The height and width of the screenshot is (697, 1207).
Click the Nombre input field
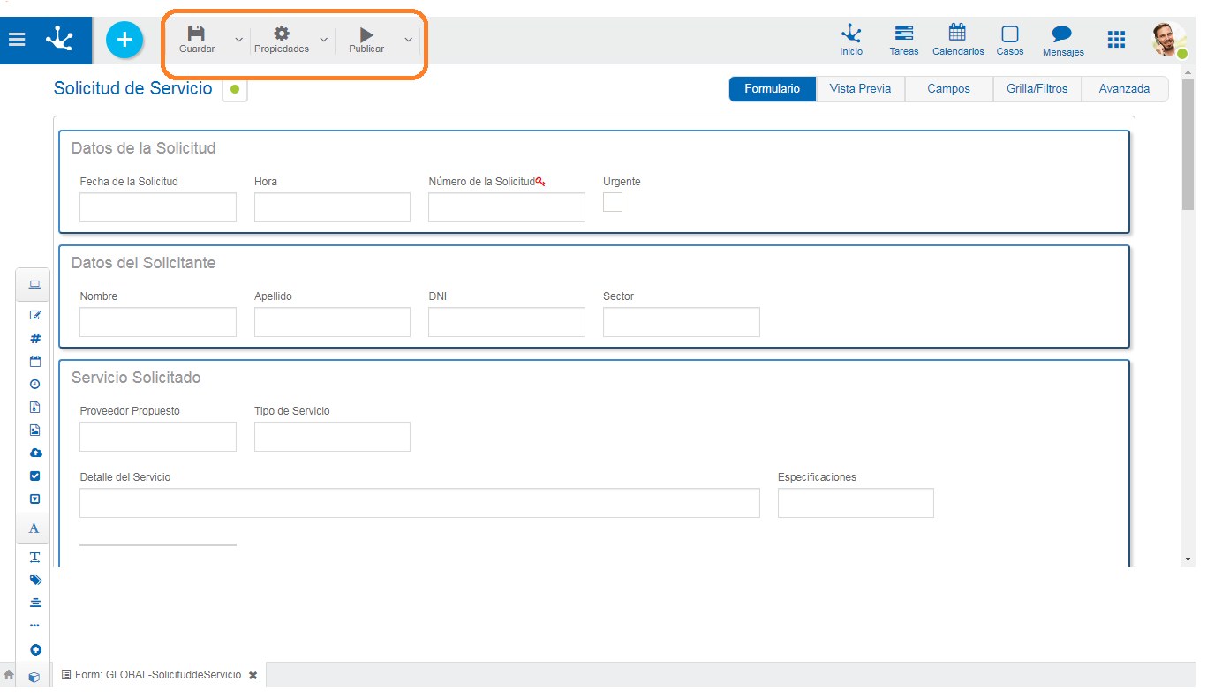pos(158,322)
